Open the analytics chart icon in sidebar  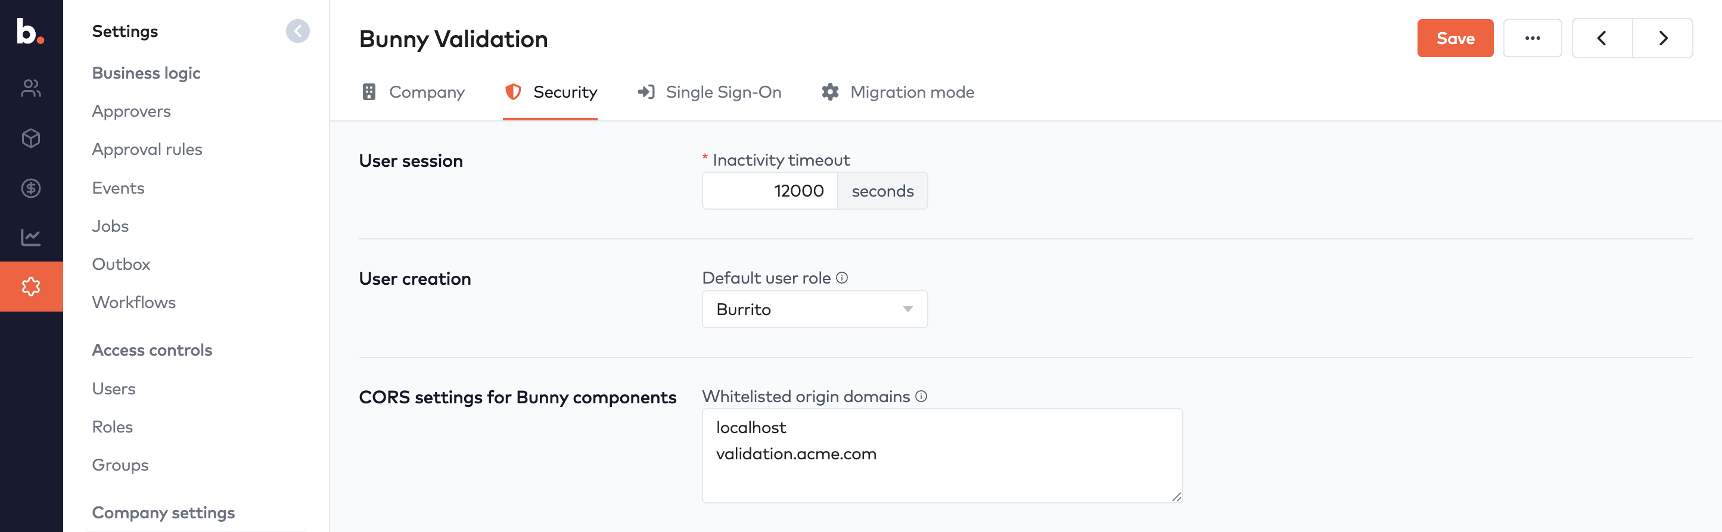click(31, 237)
